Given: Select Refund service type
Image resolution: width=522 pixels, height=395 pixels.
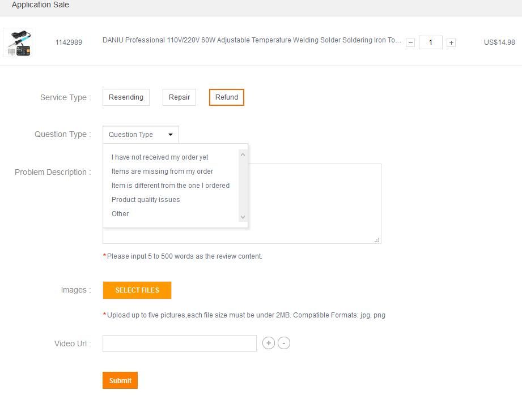Looking at the screenshot, I should 227,97.
